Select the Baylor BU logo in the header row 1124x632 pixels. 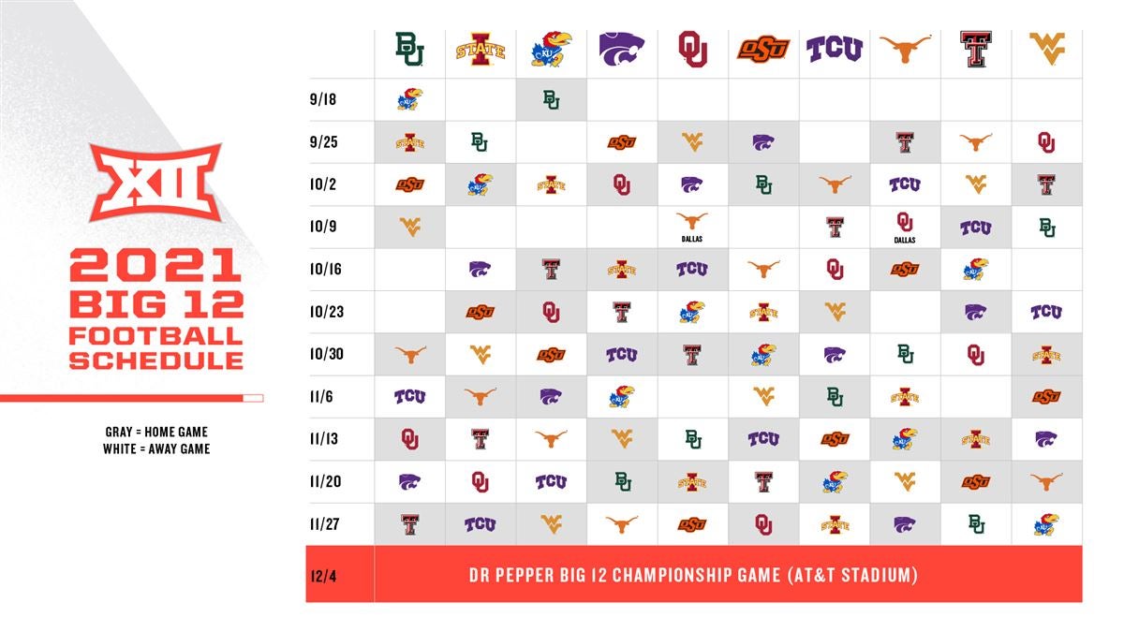[409, 50]
